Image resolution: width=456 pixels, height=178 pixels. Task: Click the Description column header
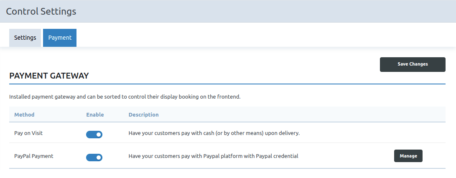tap(143, 114)
